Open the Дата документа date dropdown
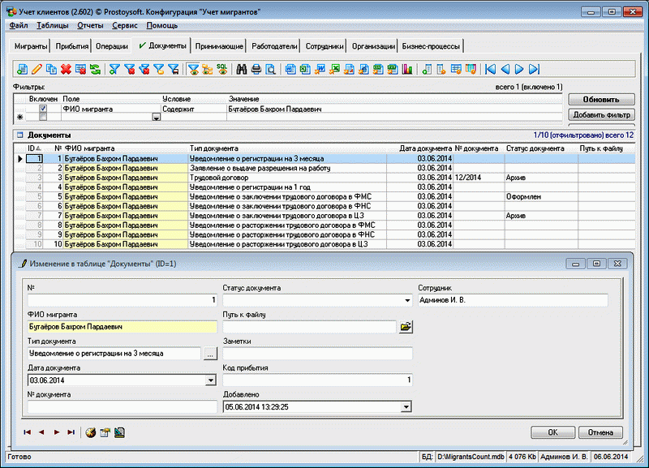The image size is (649, 468). click(x=211, y=380)
